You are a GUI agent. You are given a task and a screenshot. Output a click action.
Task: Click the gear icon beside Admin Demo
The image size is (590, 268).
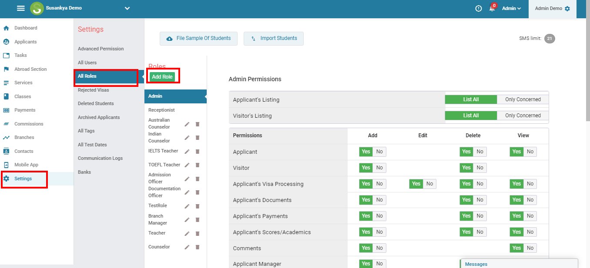click(x=567, y=9)
